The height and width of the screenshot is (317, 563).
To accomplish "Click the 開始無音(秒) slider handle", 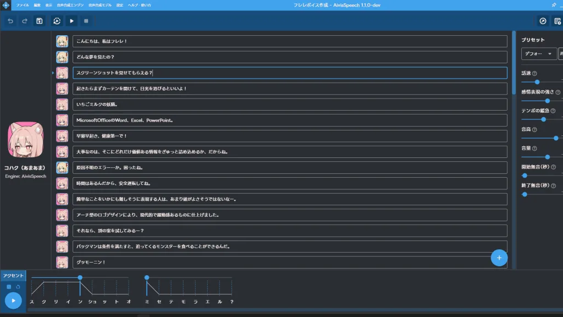I will pos(525,176).
